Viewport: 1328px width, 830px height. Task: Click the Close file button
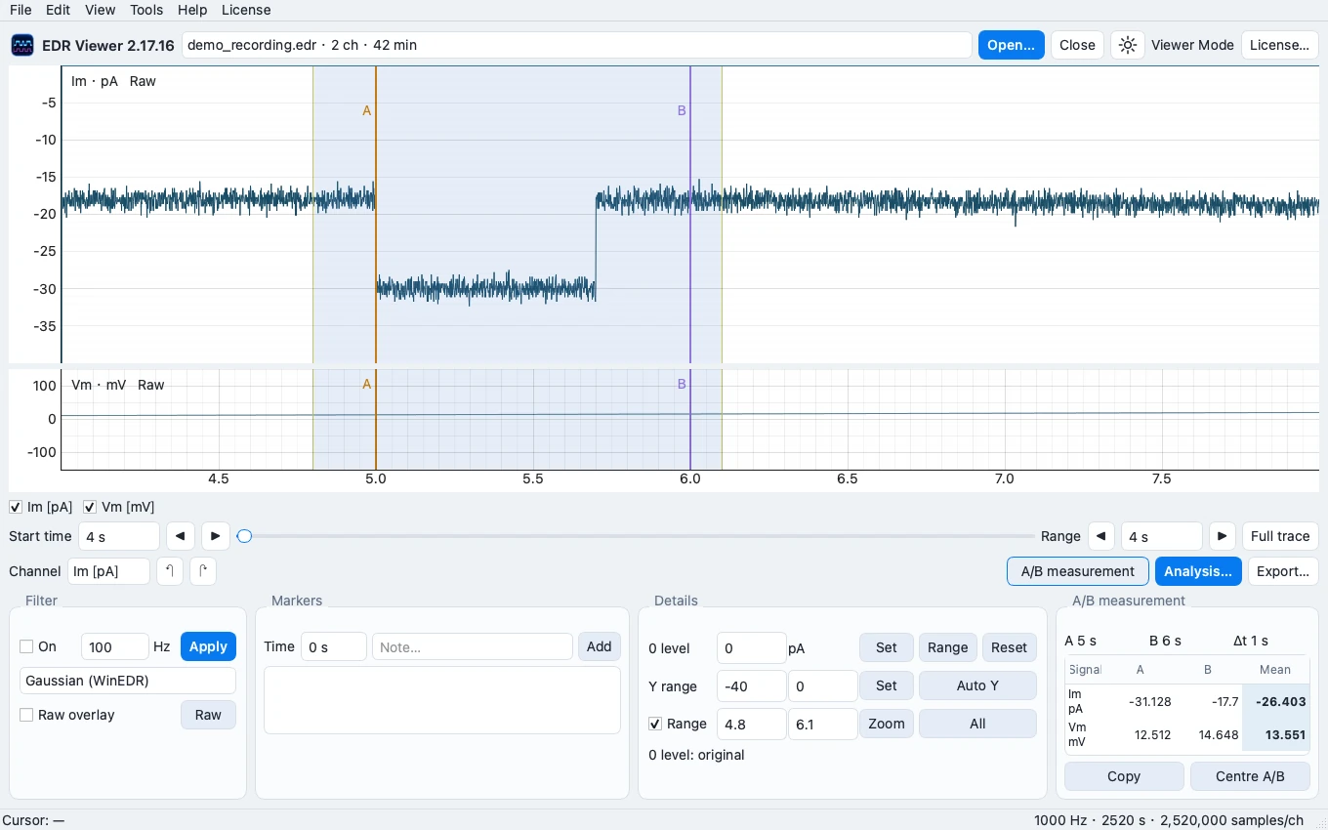click(x=1077, y=45)
